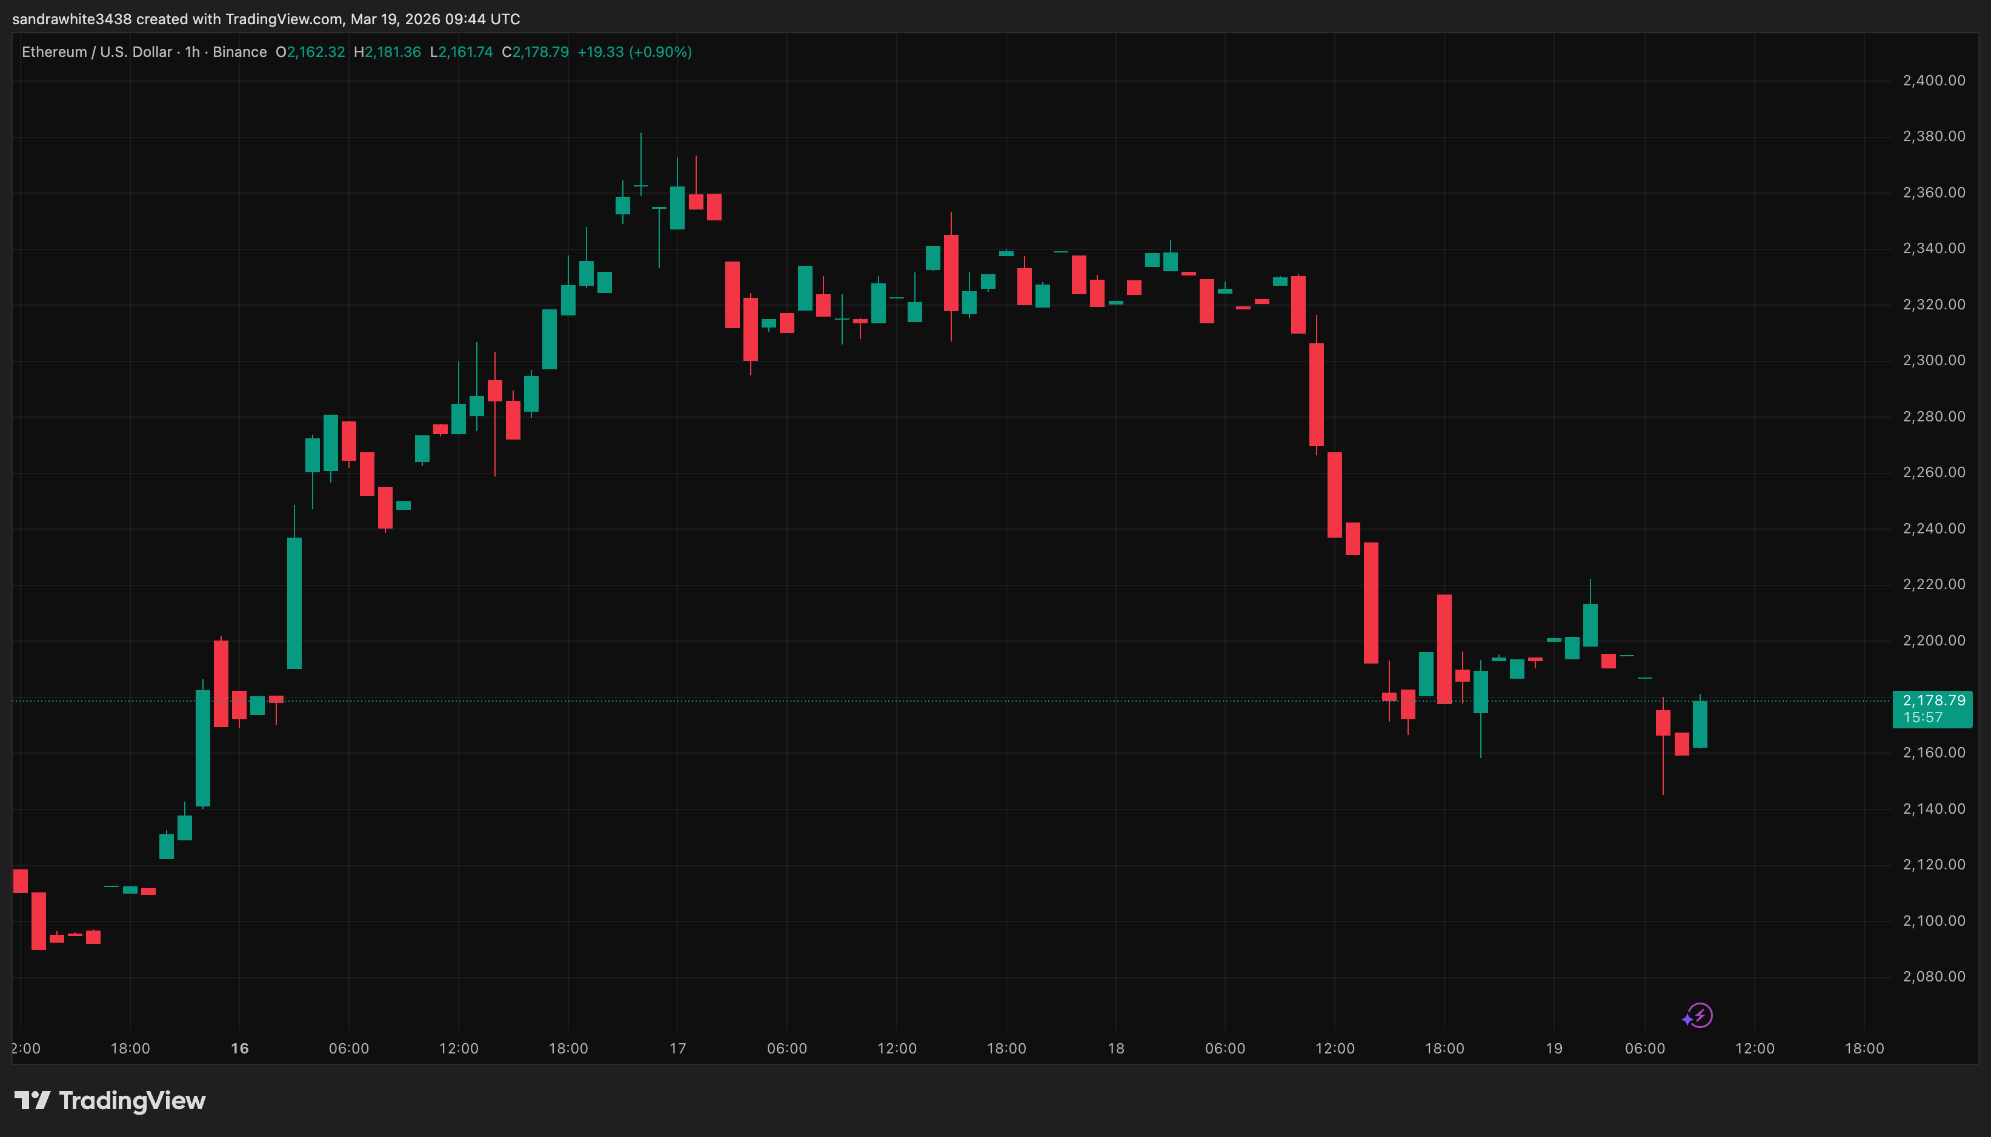Click the green current price label 2,178.79
1991x1137 pixels.
[x=1933, y=700]
